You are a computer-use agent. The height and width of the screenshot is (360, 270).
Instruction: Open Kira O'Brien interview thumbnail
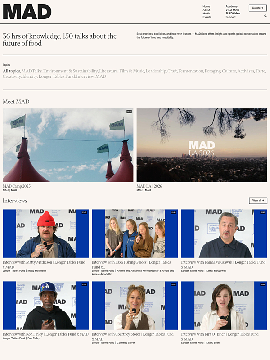[x=224, y=306]
